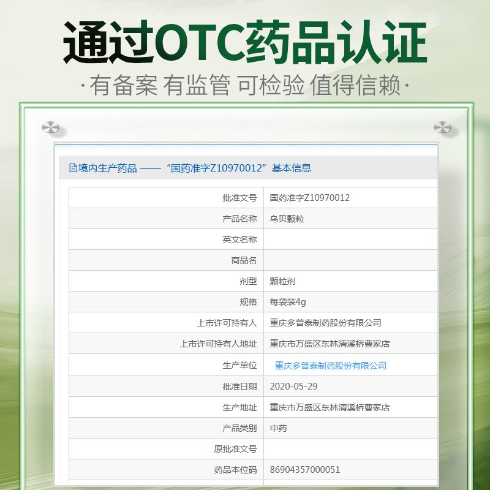Click the subtitle 有备案 有监管 可检验 值得信赖
This screenshot has height=490, width=490.
coord(245,85)
